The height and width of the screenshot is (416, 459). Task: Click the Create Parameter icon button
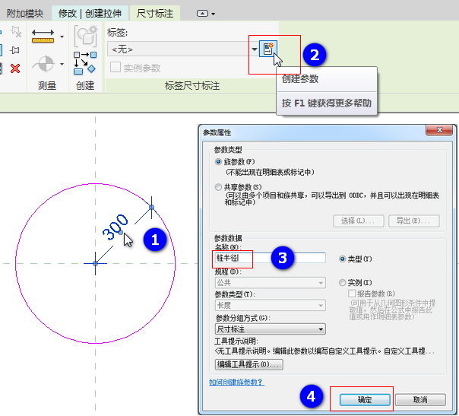[267, 49]
